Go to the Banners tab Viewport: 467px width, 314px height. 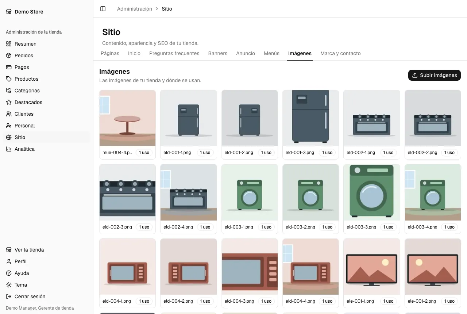[x=218, y=53]
